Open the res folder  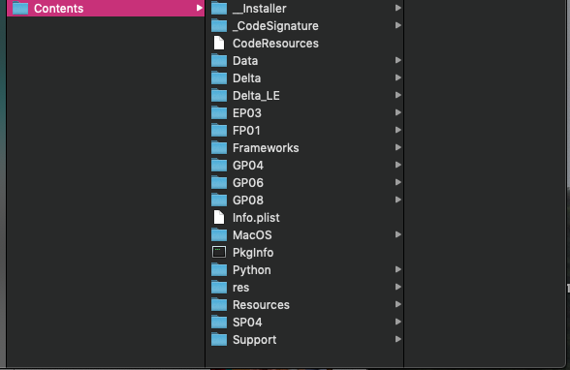pyautogui.click(x=305, y=287)
